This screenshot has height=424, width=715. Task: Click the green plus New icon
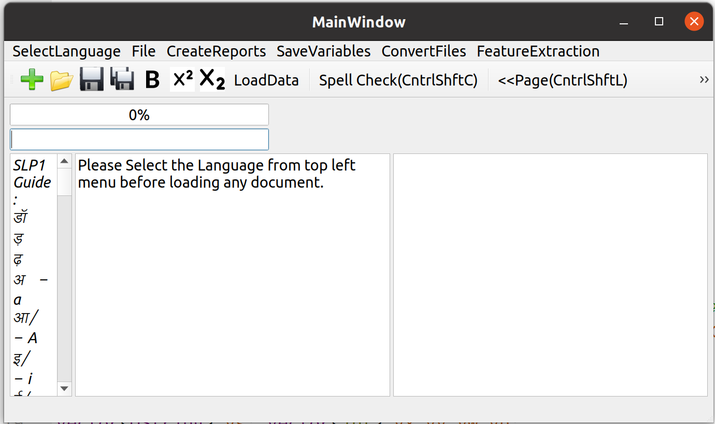pos(32,80)
